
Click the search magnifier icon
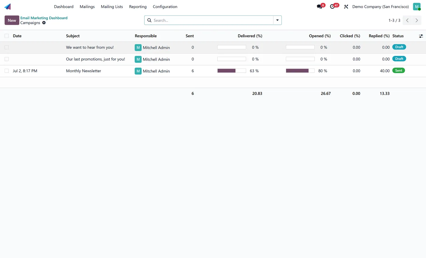tap(149, 20)
